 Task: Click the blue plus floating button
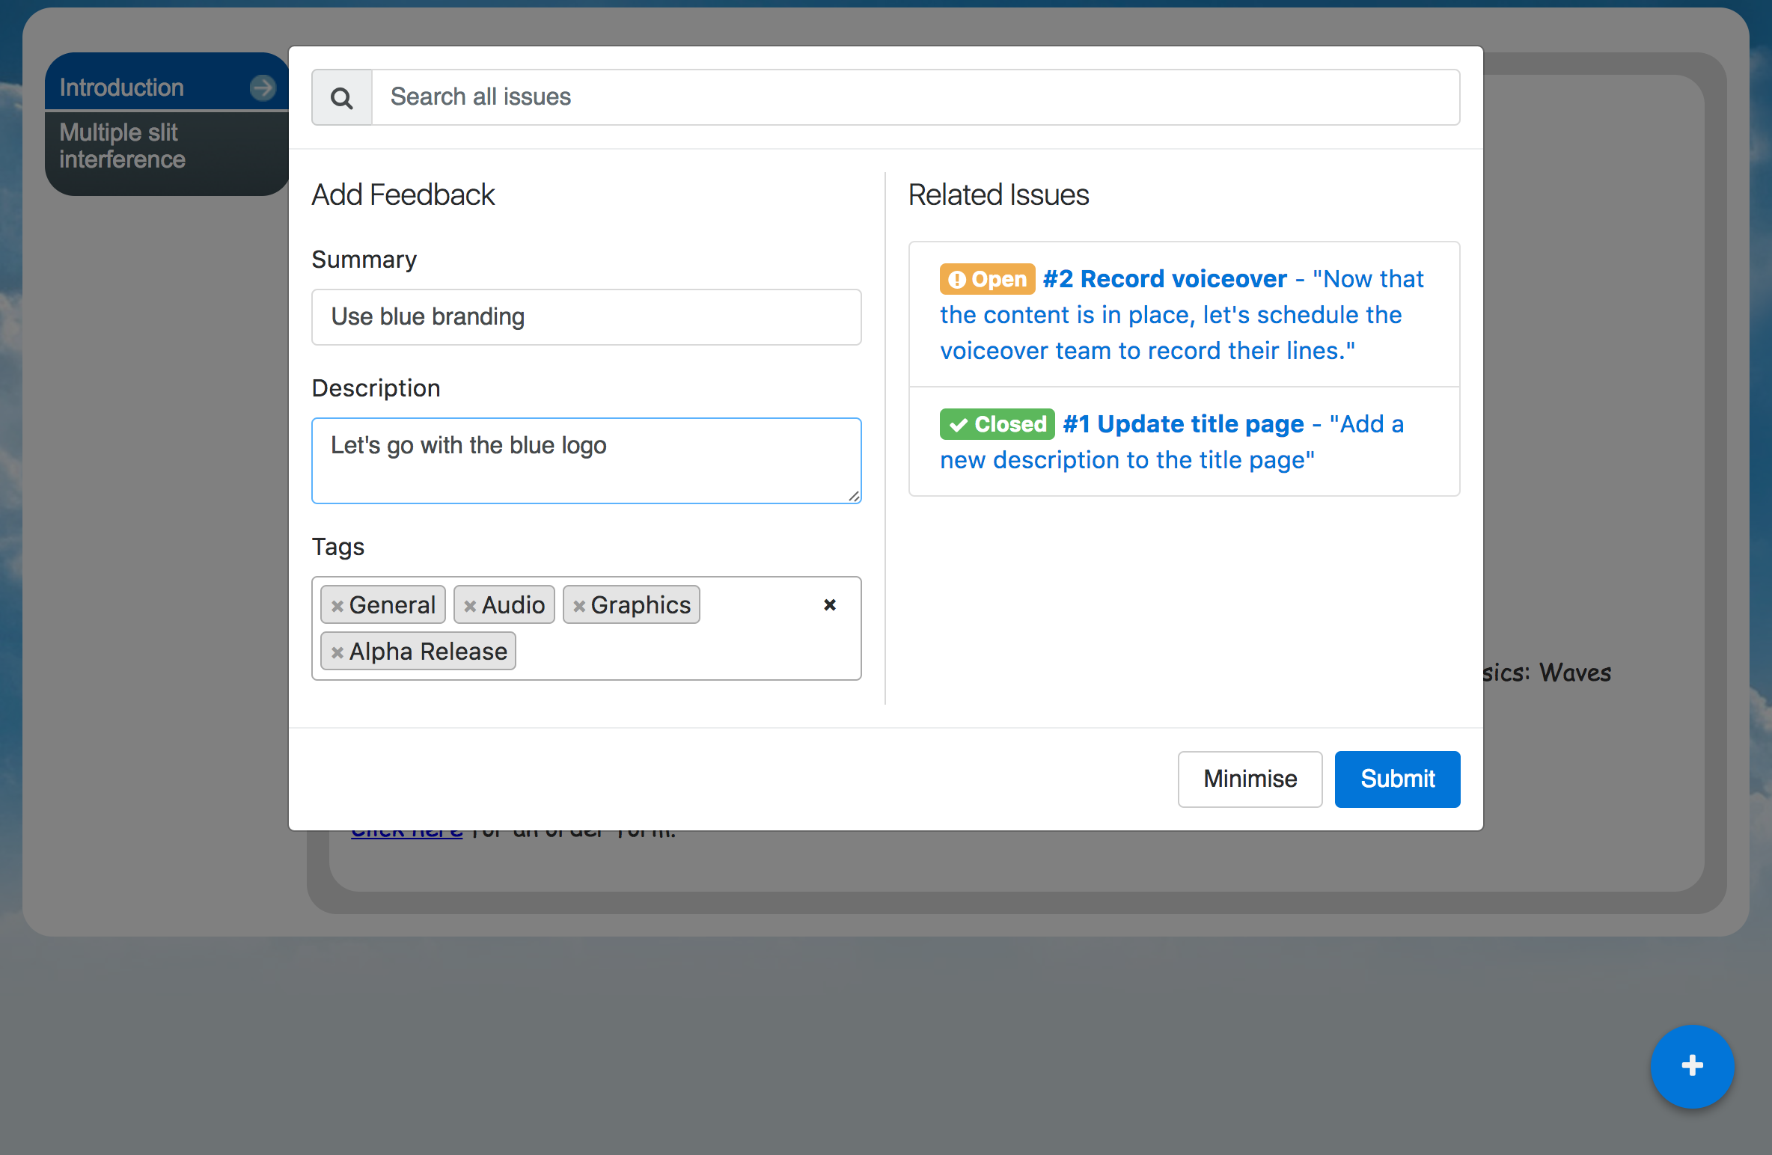click(1691, 1065)
